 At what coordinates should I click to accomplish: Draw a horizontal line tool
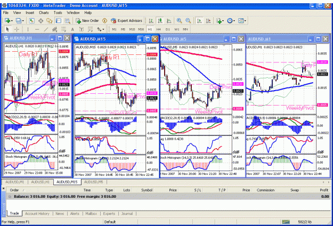tap(37, 29)
